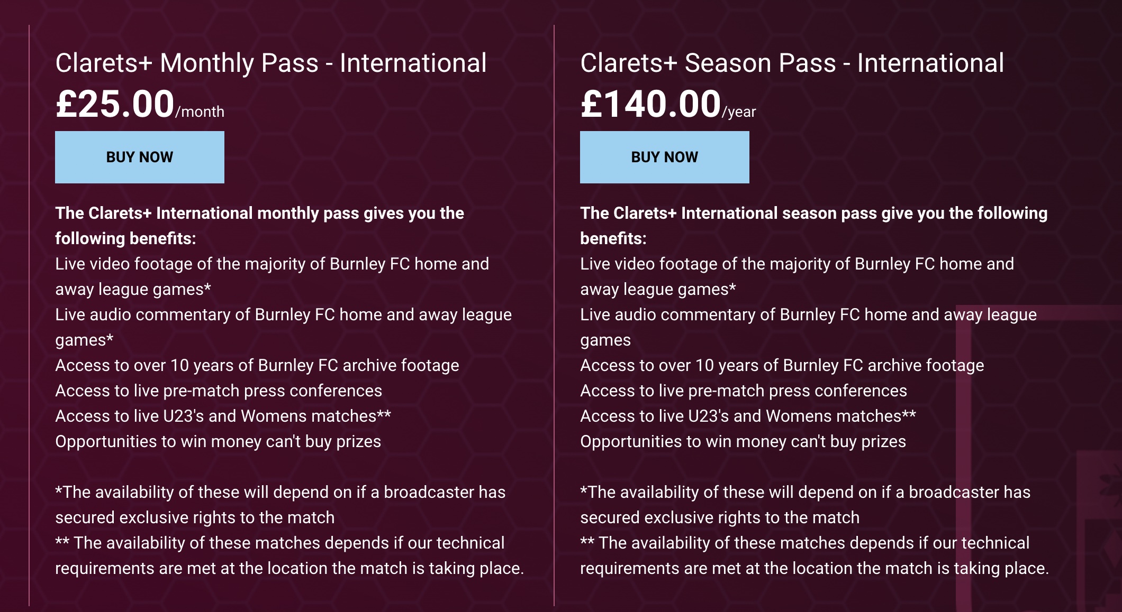
Task: Click monthly pass live video footage benefit
Action: point(272,276)
